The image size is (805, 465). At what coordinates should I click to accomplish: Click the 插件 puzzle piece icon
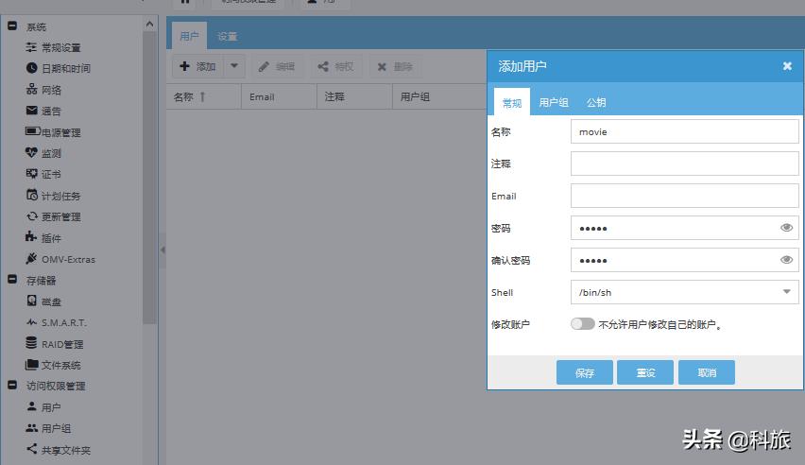click(x=32, y=238)
